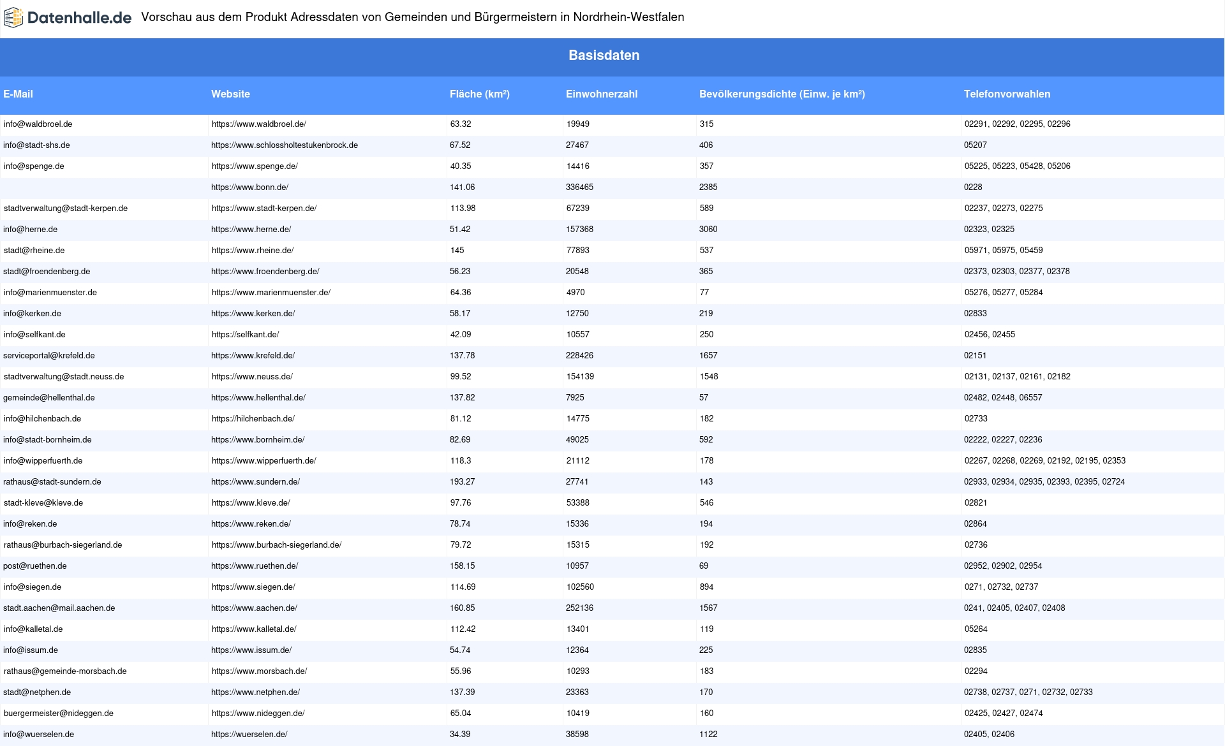1225x746 pixels.
Task: Open https://www.bonn.de/ website entry
Action: pyautogui.click(x=249, y=187)
